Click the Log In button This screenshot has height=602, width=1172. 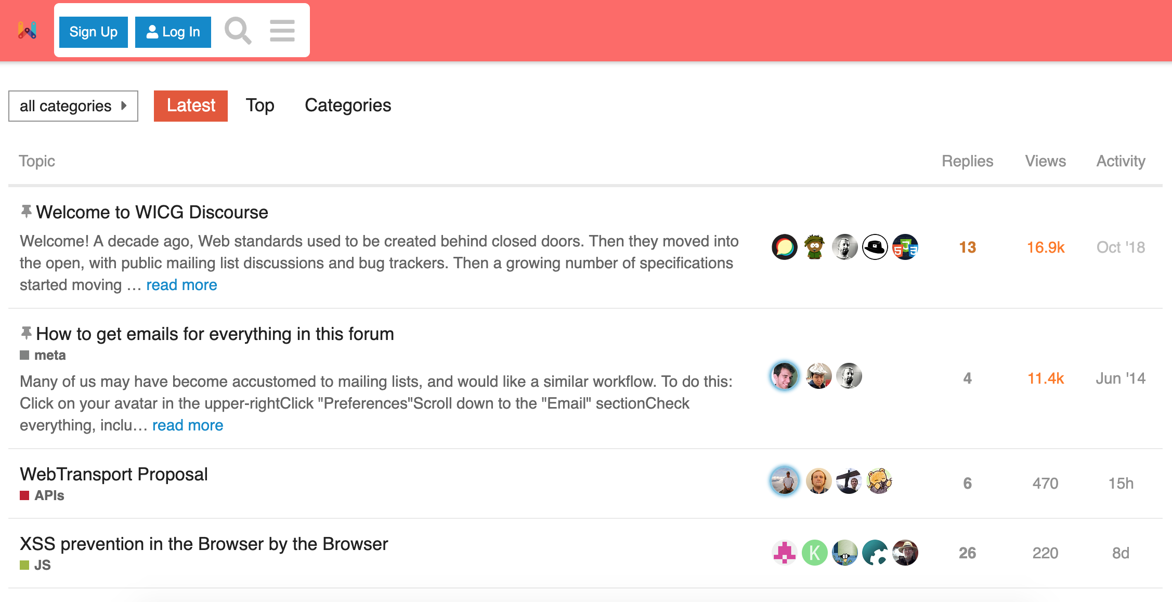[173, 32]
